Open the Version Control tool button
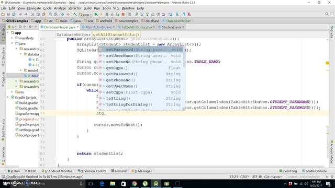The height and width of the screenshot is (188, 335). coord(92,171)
